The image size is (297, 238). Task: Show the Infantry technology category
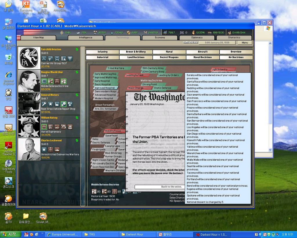102,52
